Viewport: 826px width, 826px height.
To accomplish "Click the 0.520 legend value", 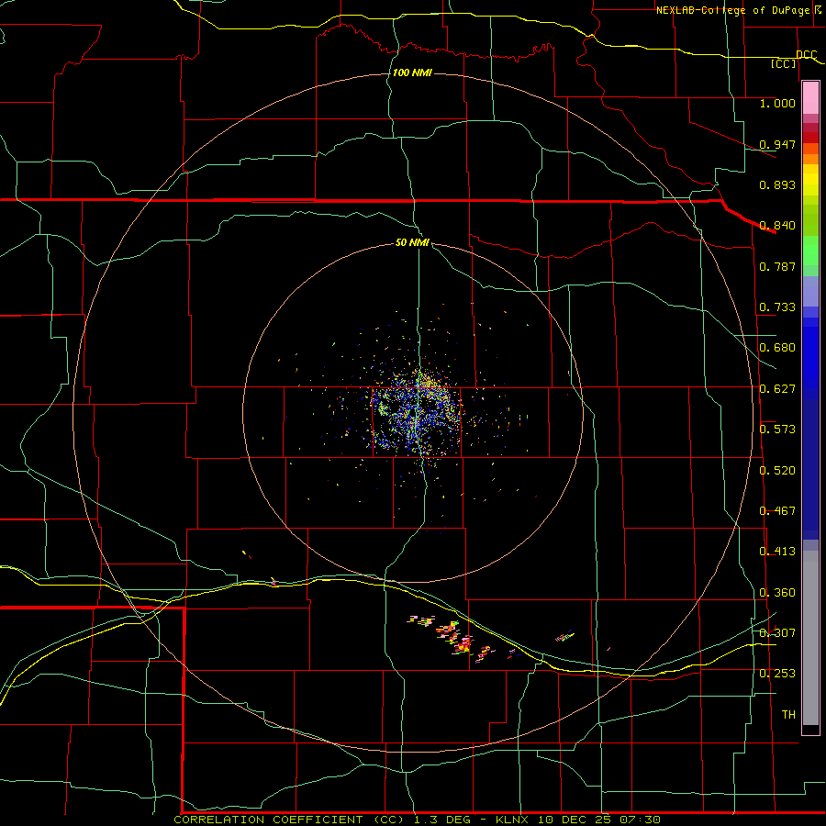I will click(777, 471).
